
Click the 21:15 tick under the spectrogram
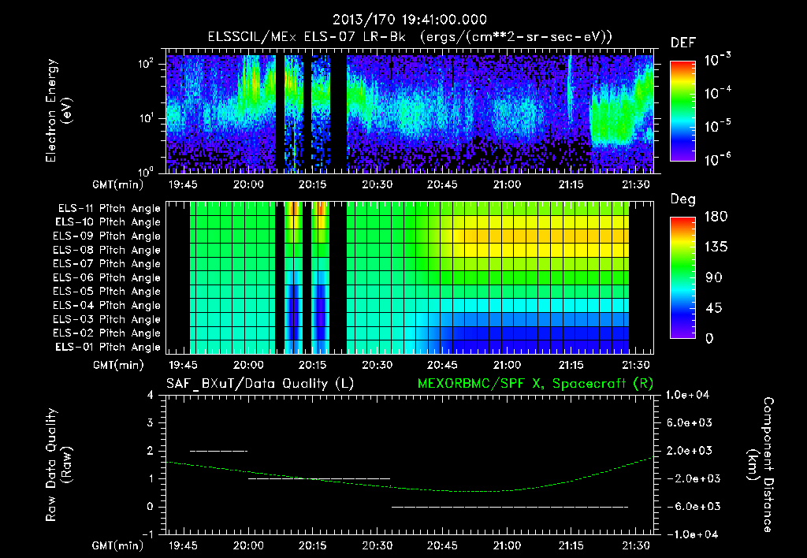pos(571,184)
